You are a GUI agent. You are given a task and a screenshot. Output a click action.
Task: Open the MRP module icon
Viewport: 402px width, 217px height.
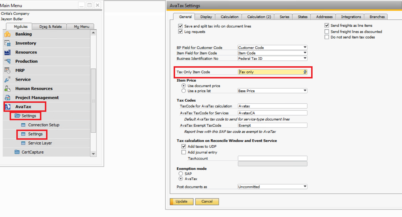point(8,71)
